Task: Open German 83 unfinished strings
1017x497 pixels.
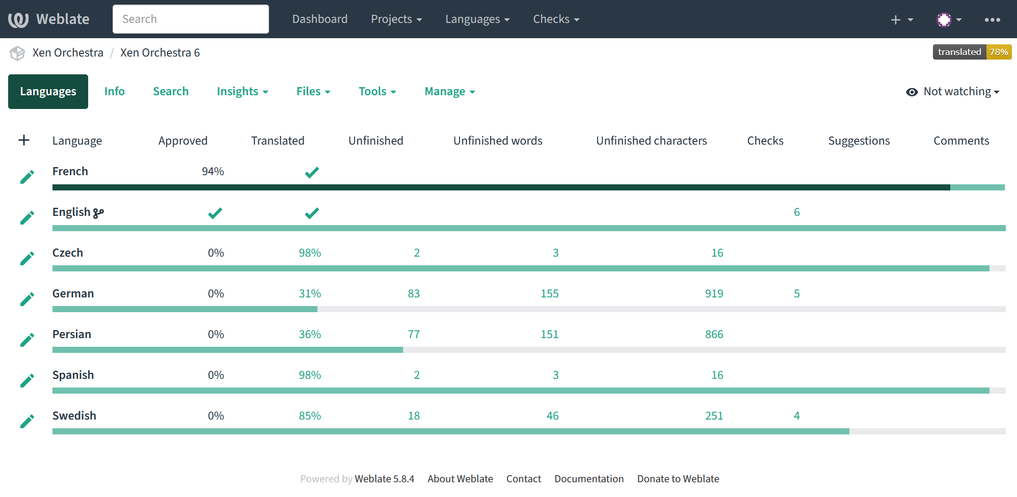Action: tap(414, 294)
